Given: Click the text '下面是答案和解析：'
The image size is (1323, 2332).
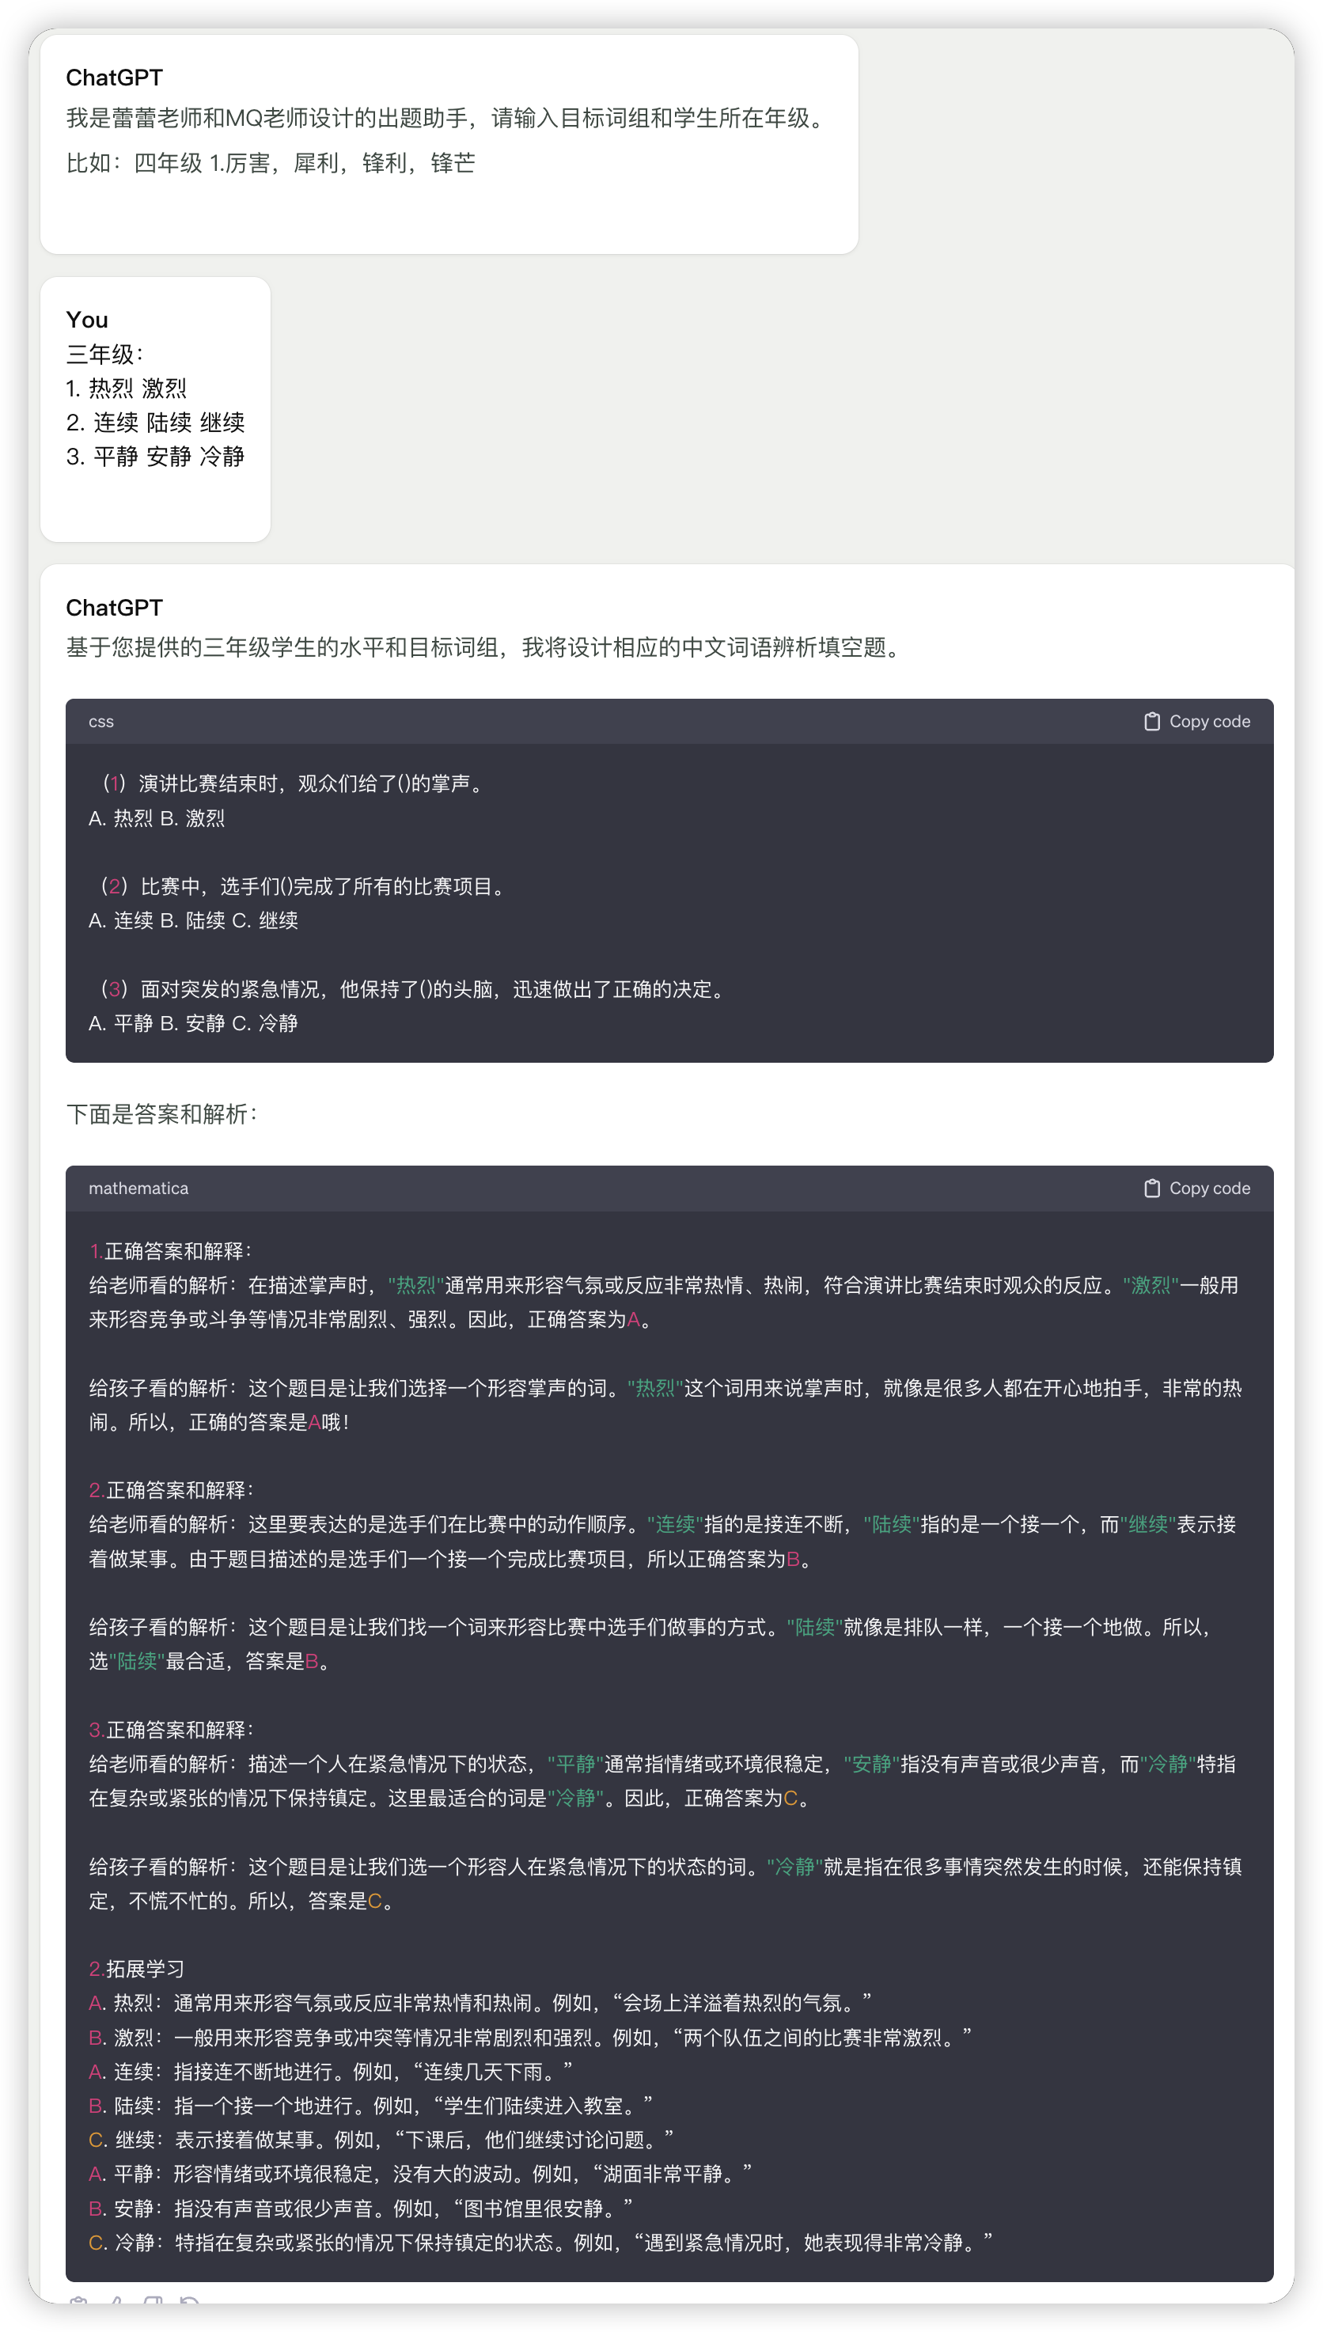Looking at the screenshot, I should (x=164, y=1113).
